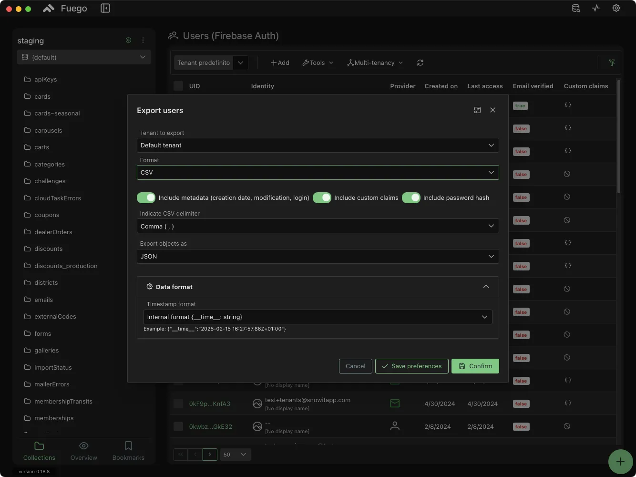Viewport: 636px width, 477px height.
Task: Select the discounts collection in sidebar
Action: [x=48, y=249]
